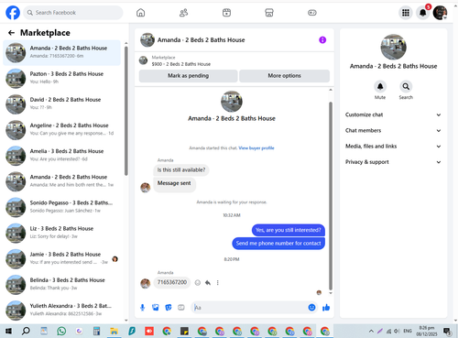Open Amelia 3 Beds 2 Baths chat
Viewport: 458px width, 338px height.
pyautogui.click(x=62, y=156)
